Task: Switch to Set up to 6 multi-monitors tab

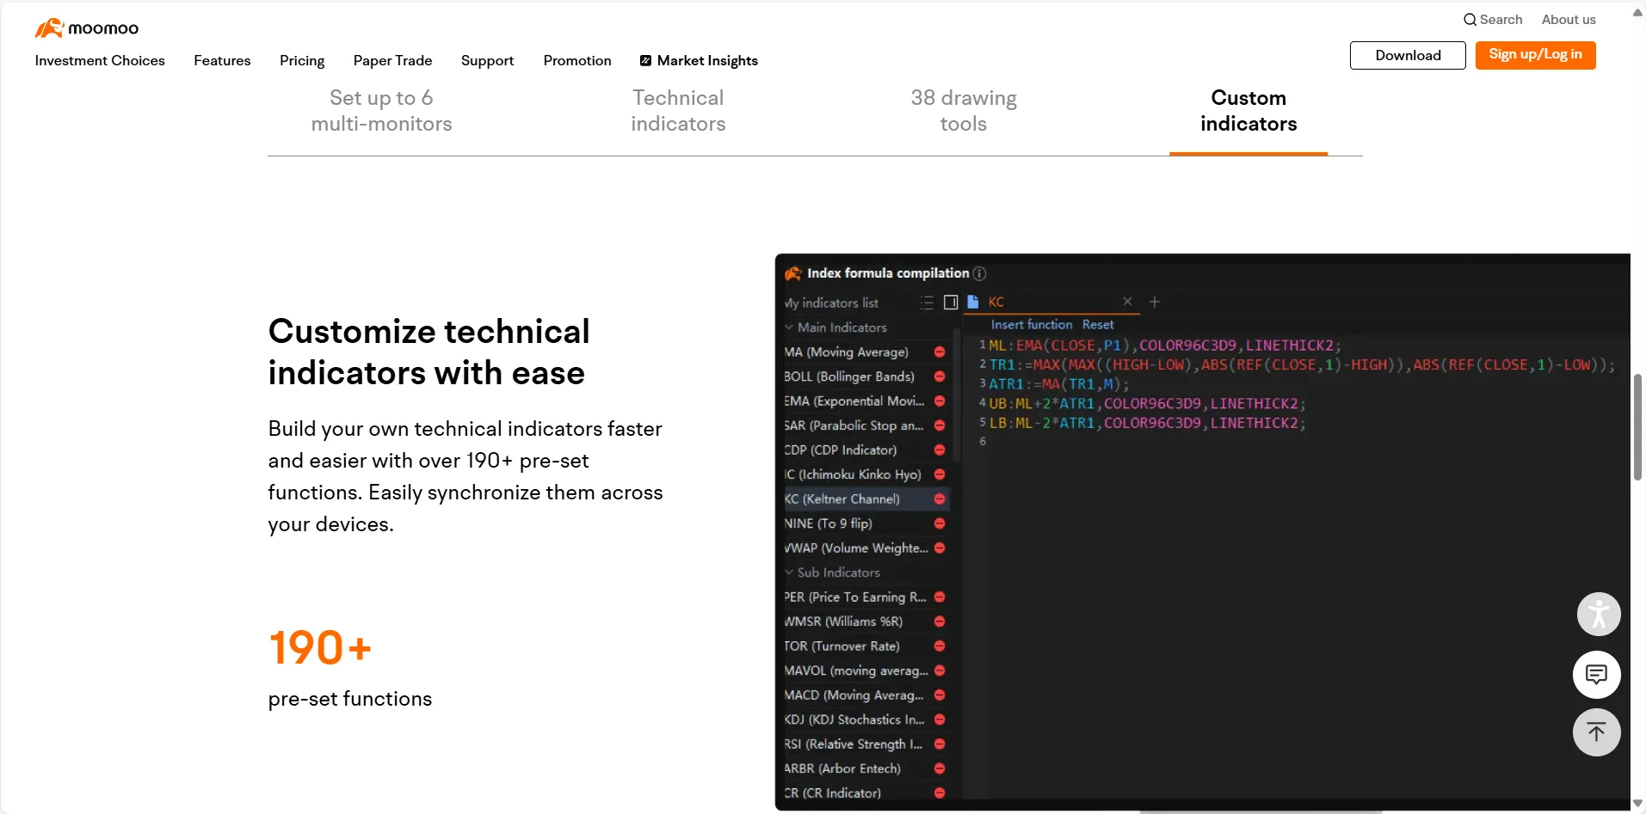Action: coord(381,111)
